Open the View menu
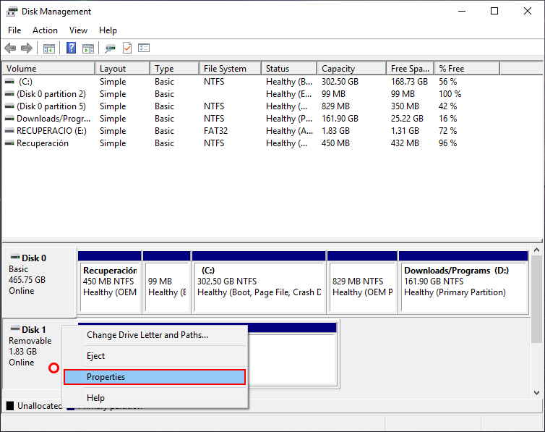Viewport: 545px width, 432px height. 78,30
